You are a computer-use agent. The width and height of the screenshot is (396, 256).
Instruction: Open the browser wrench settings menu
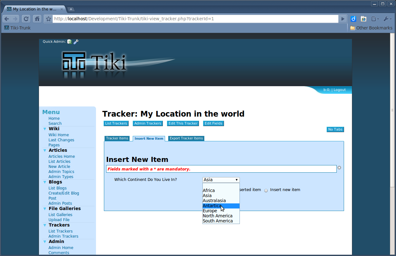(387, 19)
